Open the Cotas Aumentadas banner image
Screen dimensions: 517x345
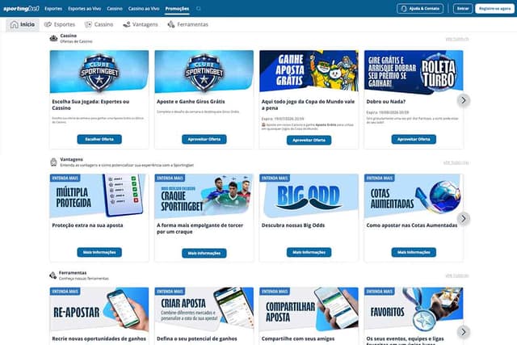pos(414,196)
